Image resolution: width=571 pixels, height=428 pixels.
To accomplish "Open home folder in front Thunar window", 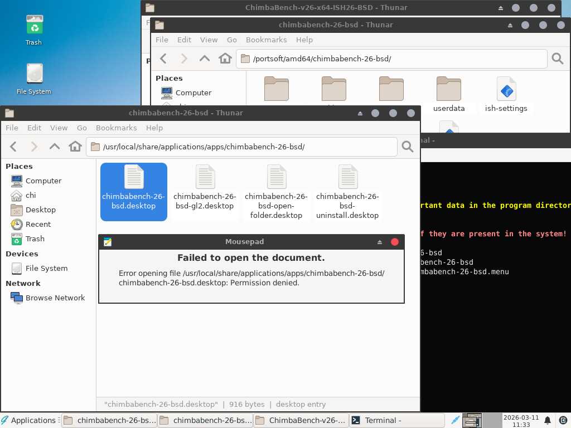I will (x=75, y=147).
